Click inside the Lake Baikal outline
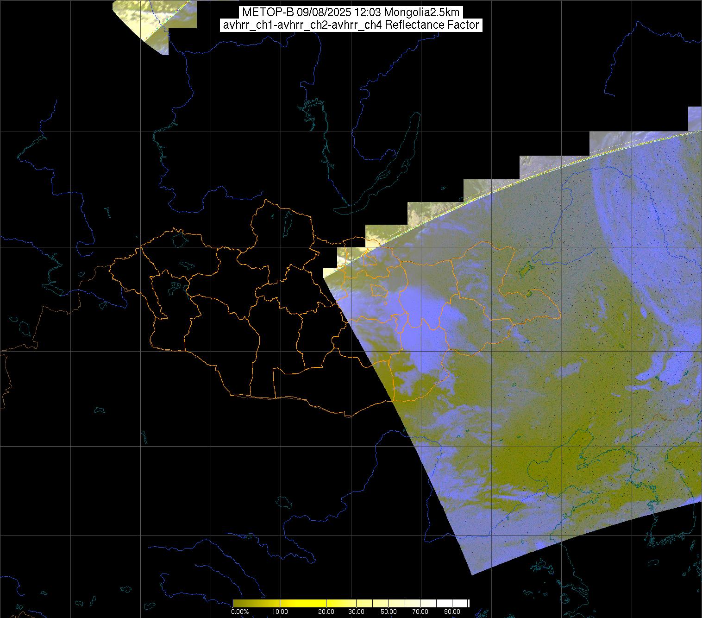The height and width of the screenshot is (618, 702). (388, 172)
